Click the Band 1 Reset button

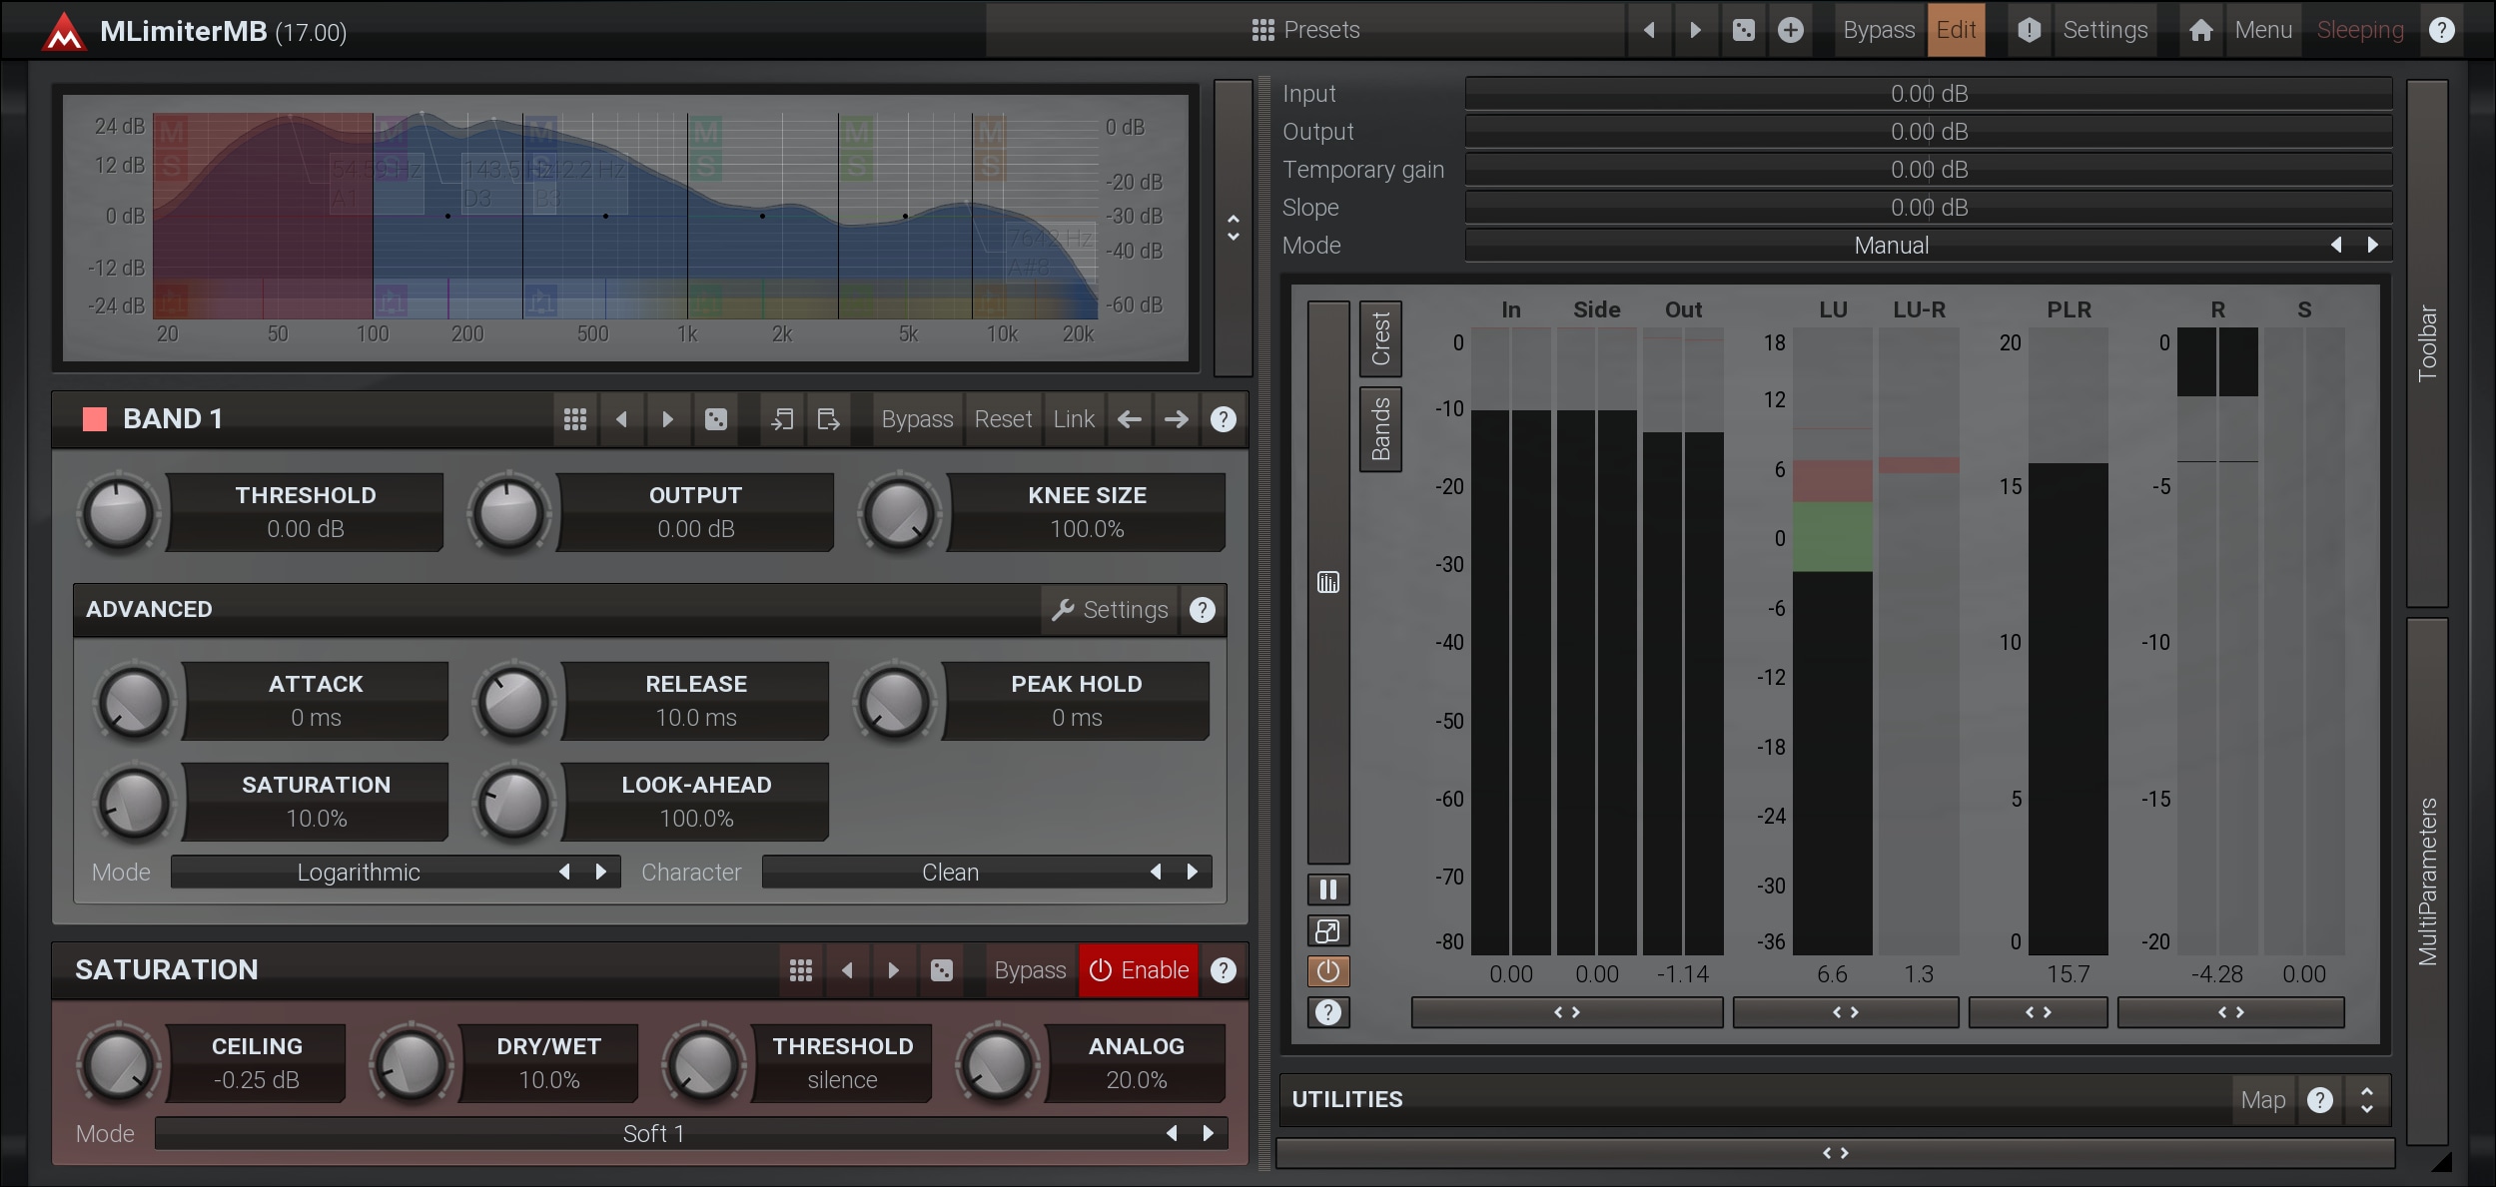pyautogui.click(x=1003, y=419)
